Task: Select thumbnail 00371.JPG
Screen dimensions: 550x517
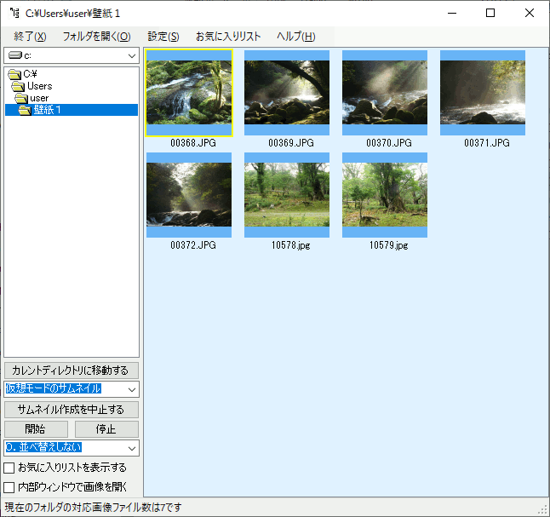Action: click(483, 93)
